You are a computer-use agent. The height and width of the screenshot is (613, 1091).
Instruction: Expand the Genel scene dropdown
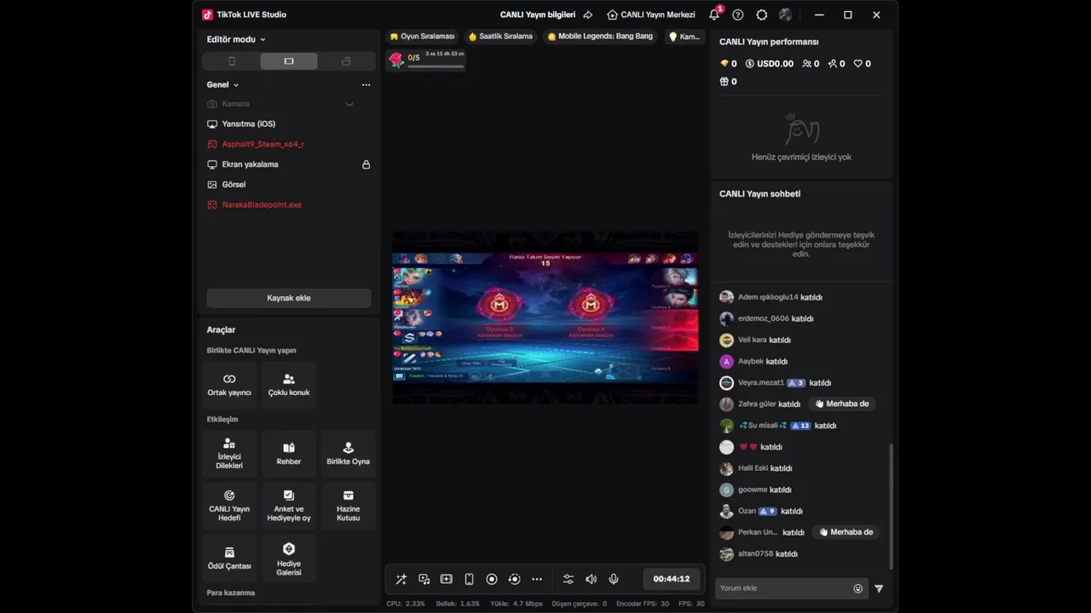[x=222, y=84]
